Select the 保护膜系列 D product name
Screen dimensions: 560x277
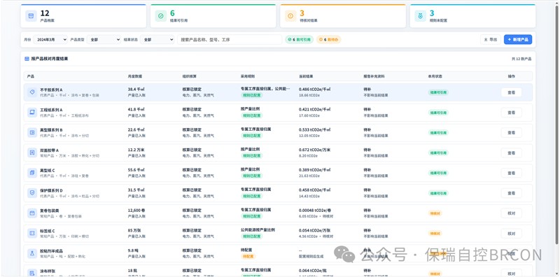51,190
